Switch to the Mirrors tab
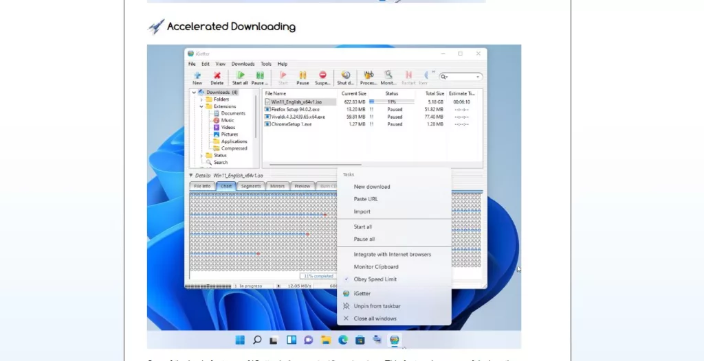 tap(278, 186)
